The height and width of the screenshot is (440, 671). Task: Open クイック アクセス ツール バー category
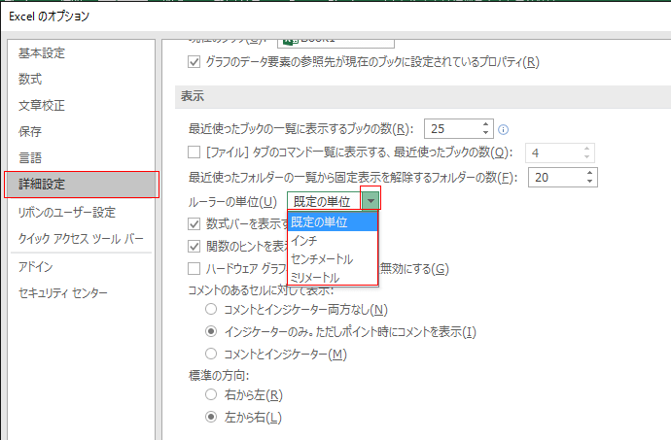[x=81, y=239]
